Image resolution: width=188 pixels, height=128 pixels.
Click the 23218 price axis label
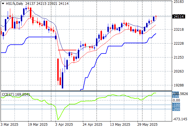179,30
